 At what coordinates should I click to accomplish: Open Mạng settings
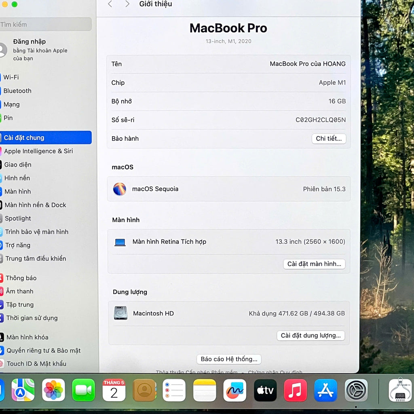(45, 104)
